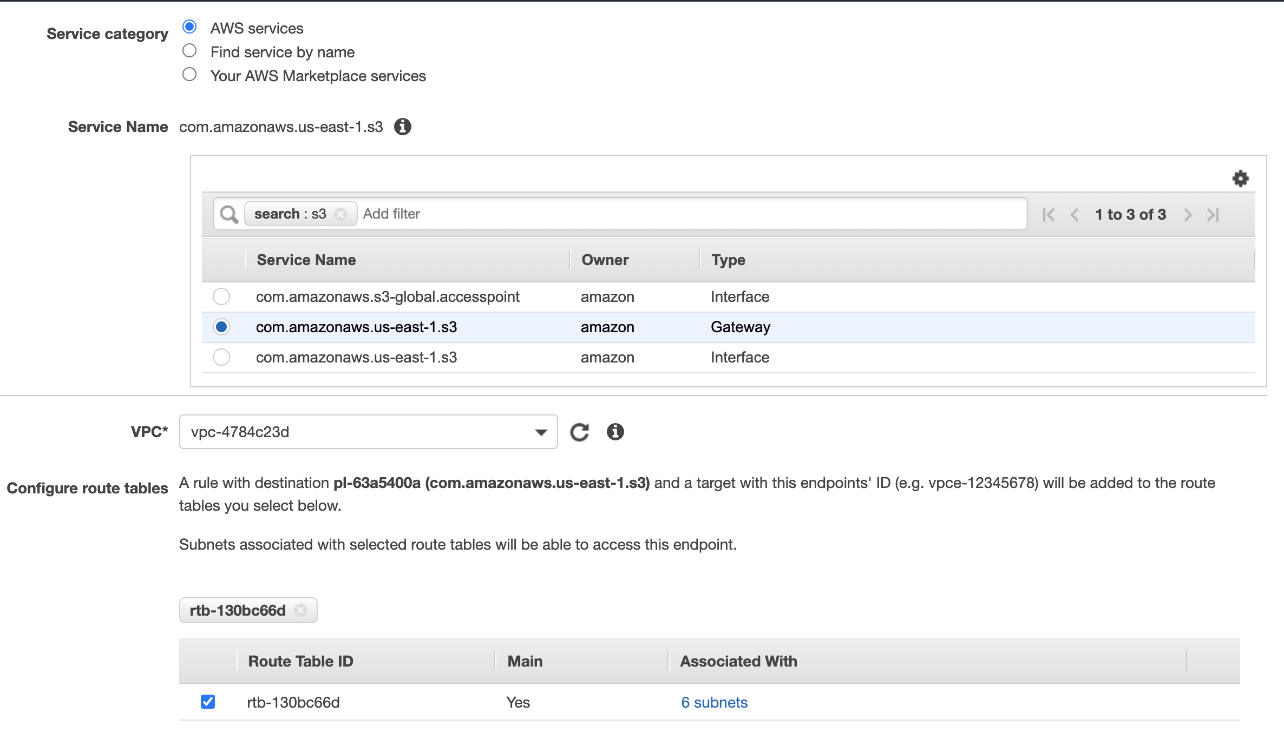
Task: Jump to the first results page
Action: [x=1048, y=214]
